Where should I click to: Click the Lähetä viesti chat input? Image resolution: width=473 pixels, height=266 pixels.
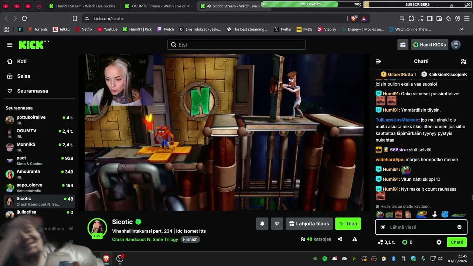click(421, 227)
